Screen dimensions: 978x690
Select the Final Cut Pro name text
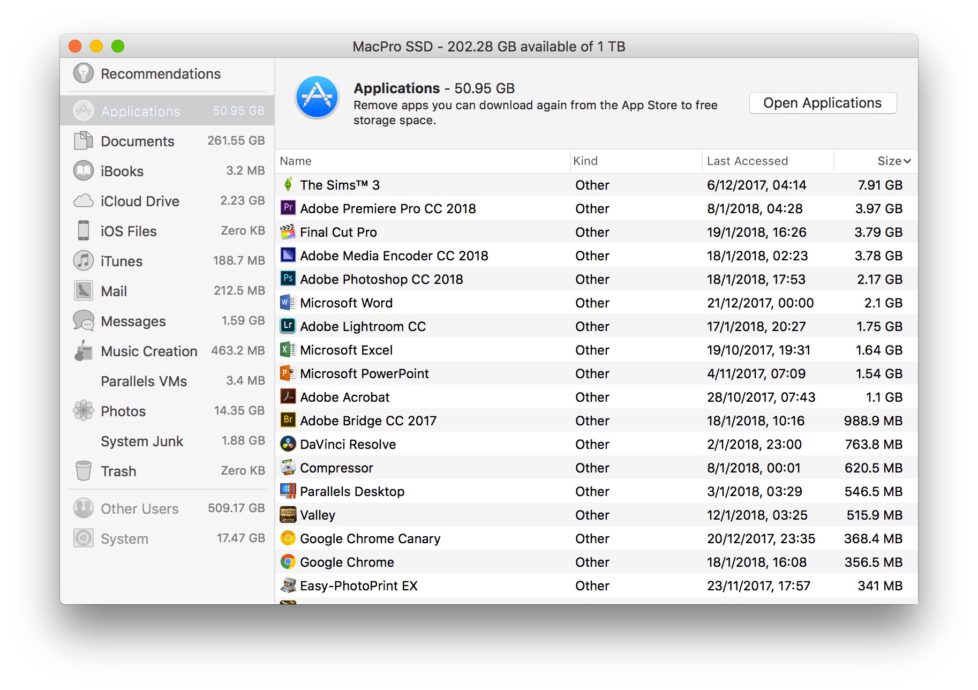click(x=338, y=232)
